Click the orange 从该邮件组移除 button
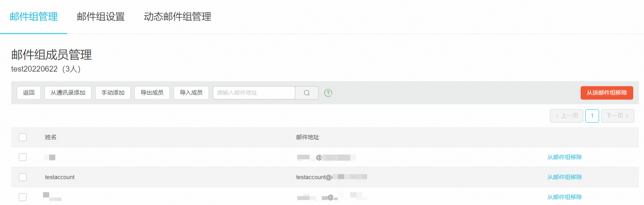This screenshot has width=644, height=205. click(607, 93)
